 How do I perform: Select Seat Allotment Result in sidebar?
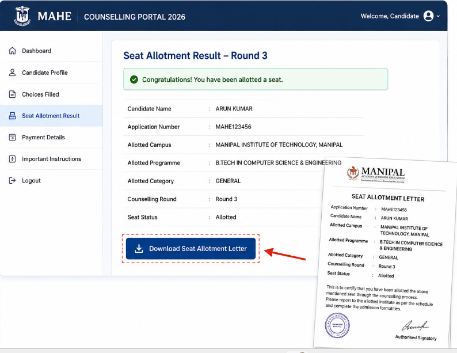click(x=51, y=116)
